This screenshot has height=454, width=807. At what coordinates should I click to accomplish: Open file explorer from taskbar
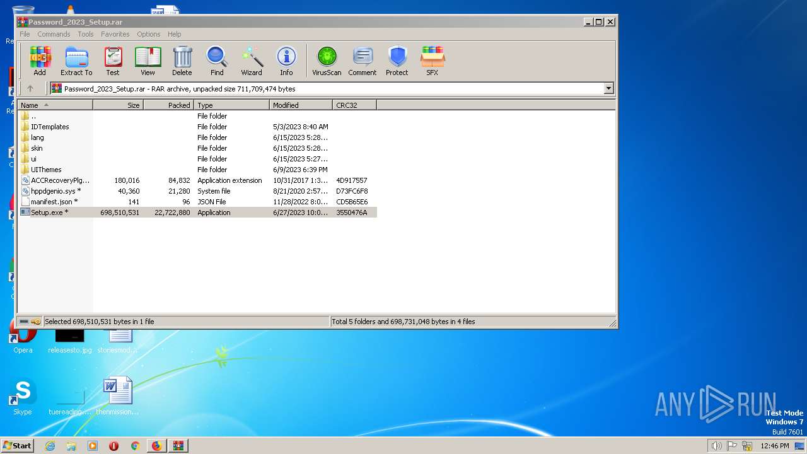click(x=71, y=446)
